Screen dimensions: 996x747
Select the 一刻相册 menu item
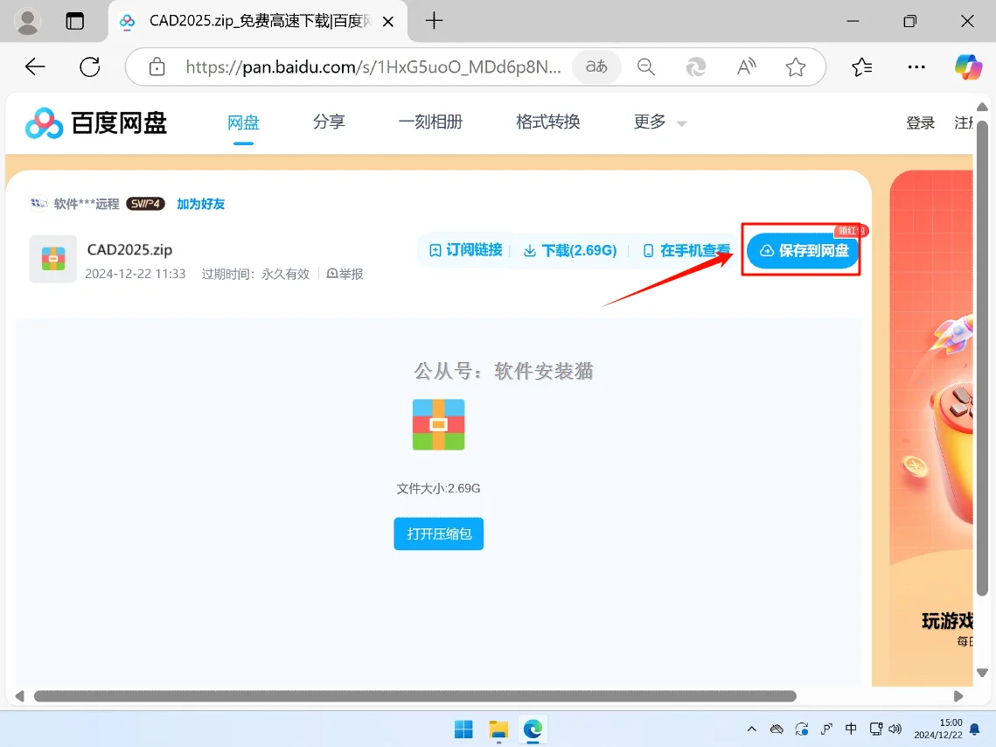click(x=430, y=122)
